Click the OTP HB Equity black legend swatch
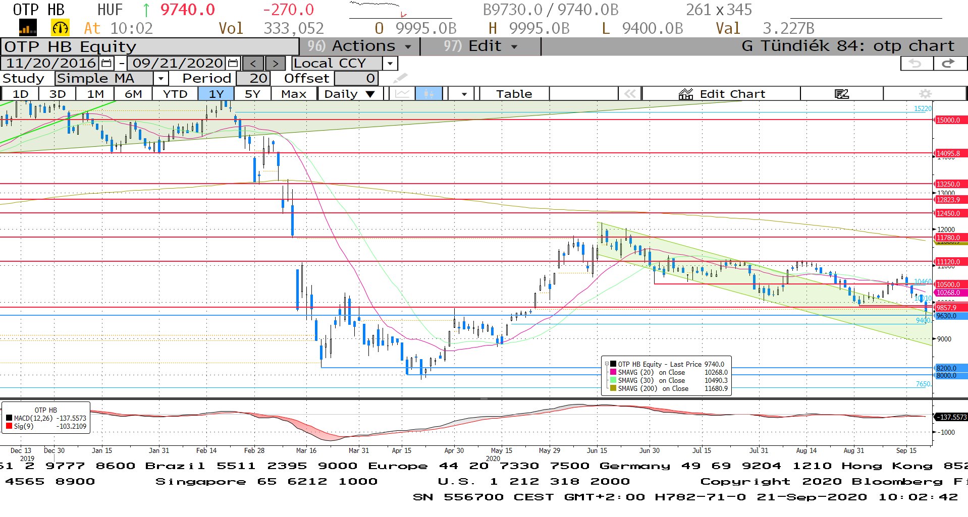This screenshot has height=517, width=968. [613, 364]
